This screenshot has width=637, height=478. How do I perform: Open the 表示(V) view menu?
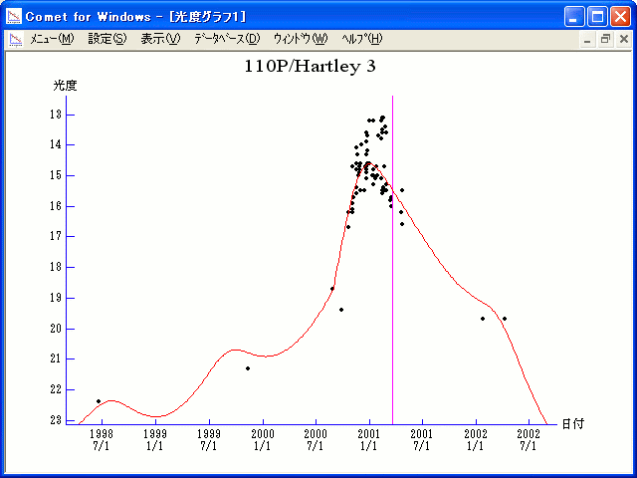tap(160, 39)
